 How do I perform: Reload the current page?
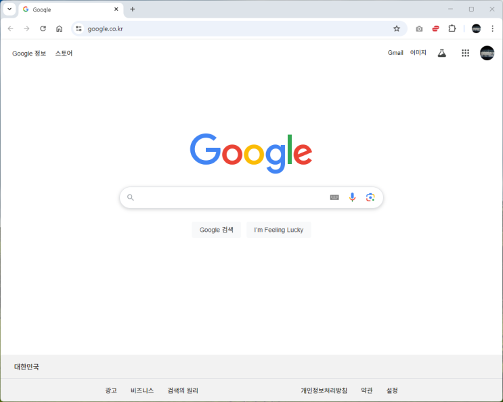coord(43,28)
